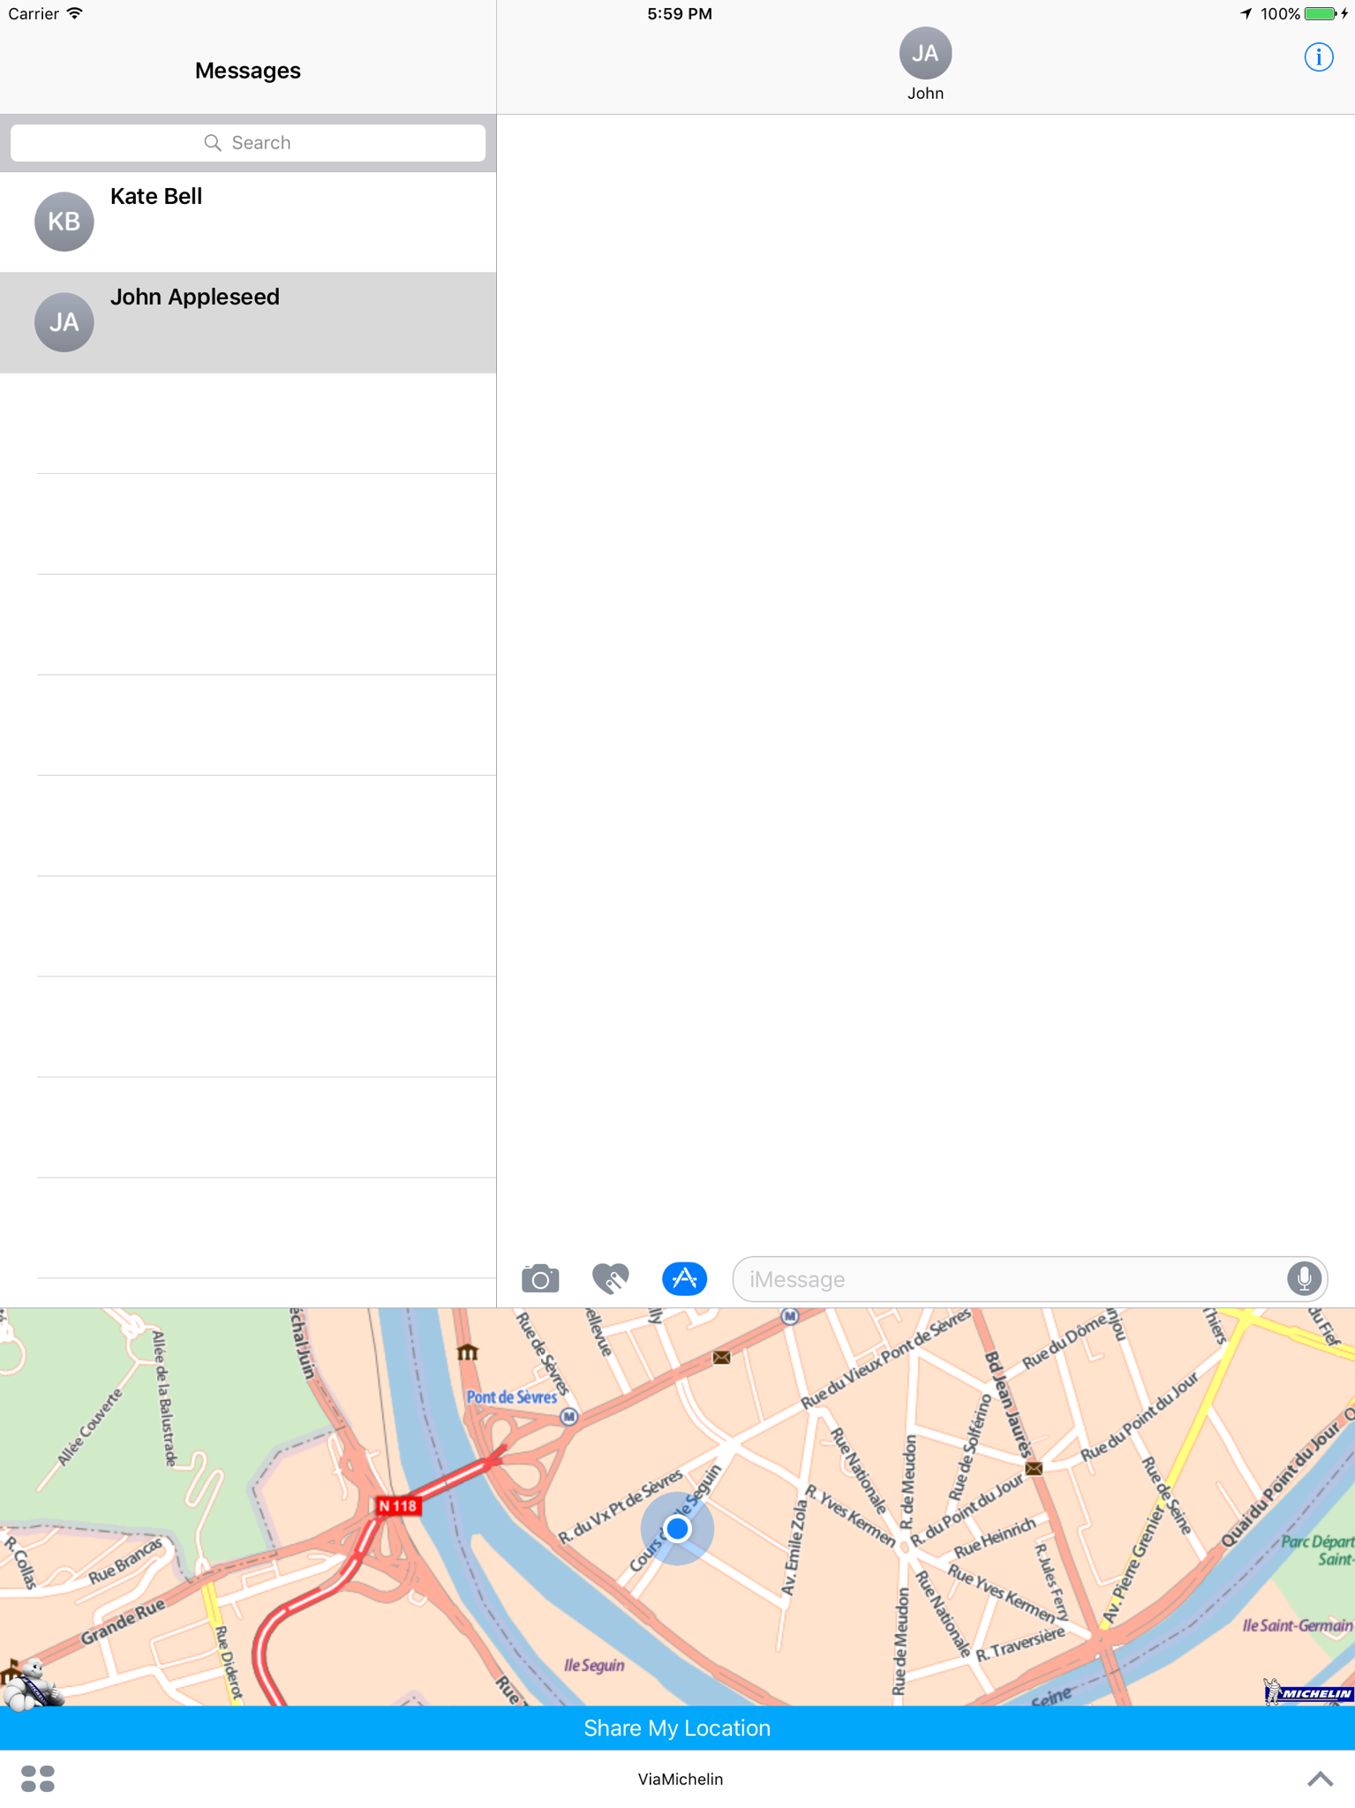Click the MICHELIN logo on map

[x=1309, y=1691]
